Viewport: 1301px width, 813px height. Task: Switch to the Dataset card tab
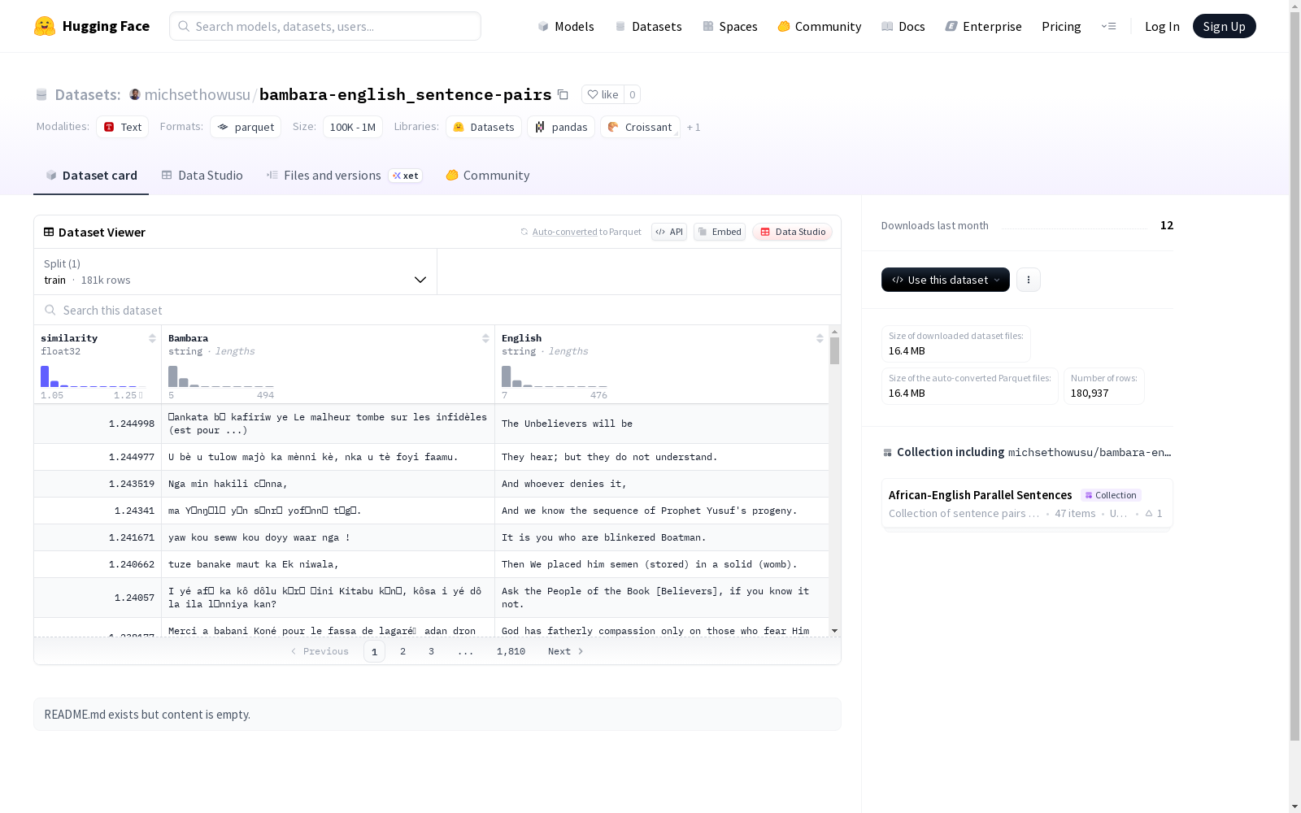point(91,175)
